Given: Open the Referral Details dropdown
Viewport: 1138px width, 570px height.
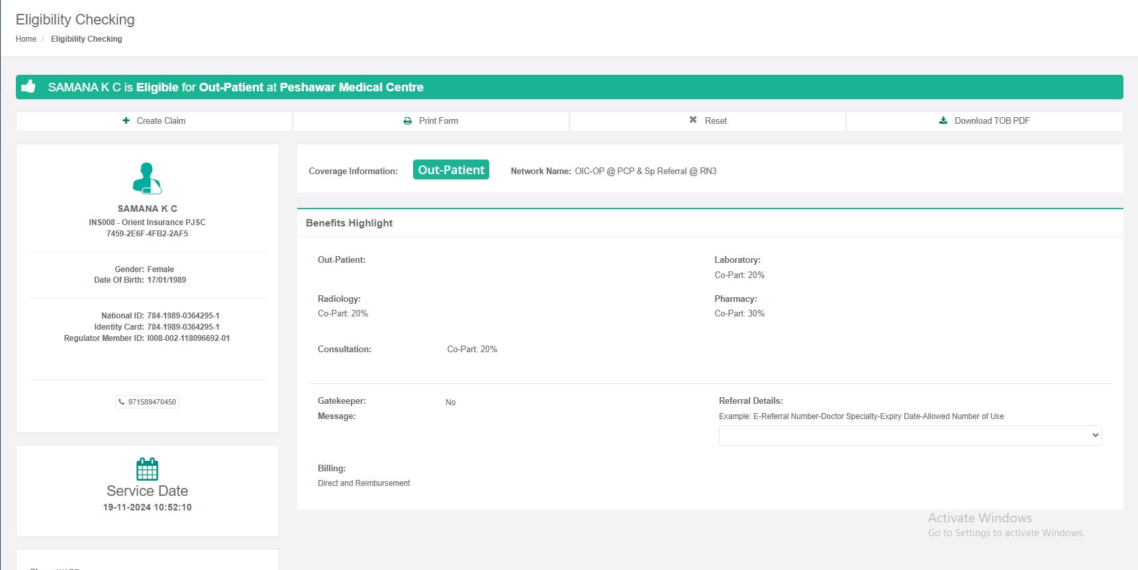Looking at the screenshot, I should [x=910, y=435].
